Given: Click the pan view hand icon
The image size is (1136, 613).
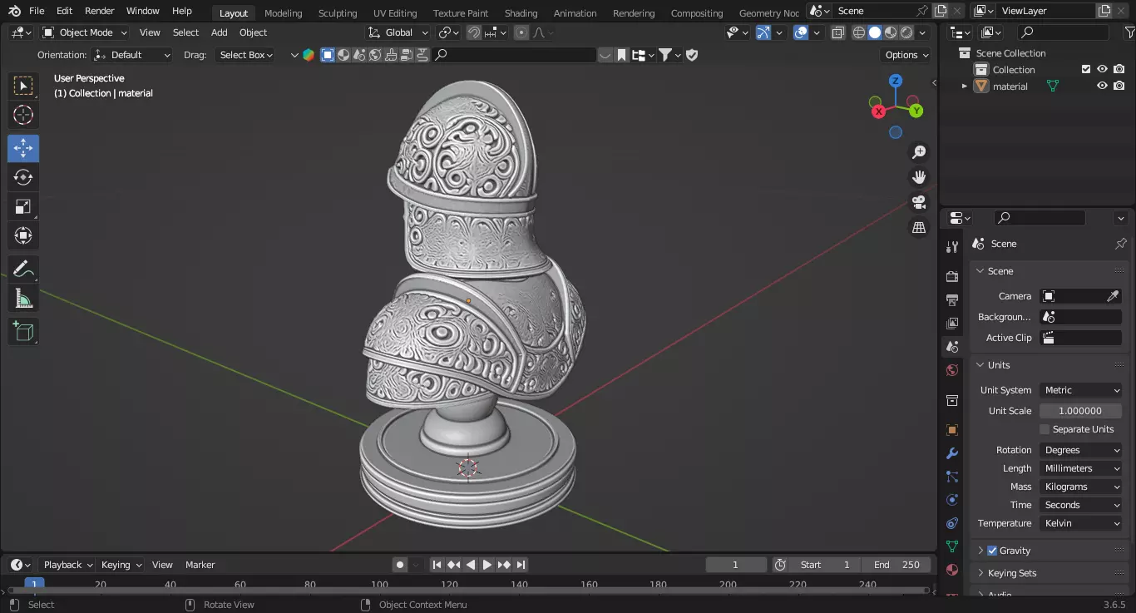Looking at the screenshot, I should coord(919,177).
